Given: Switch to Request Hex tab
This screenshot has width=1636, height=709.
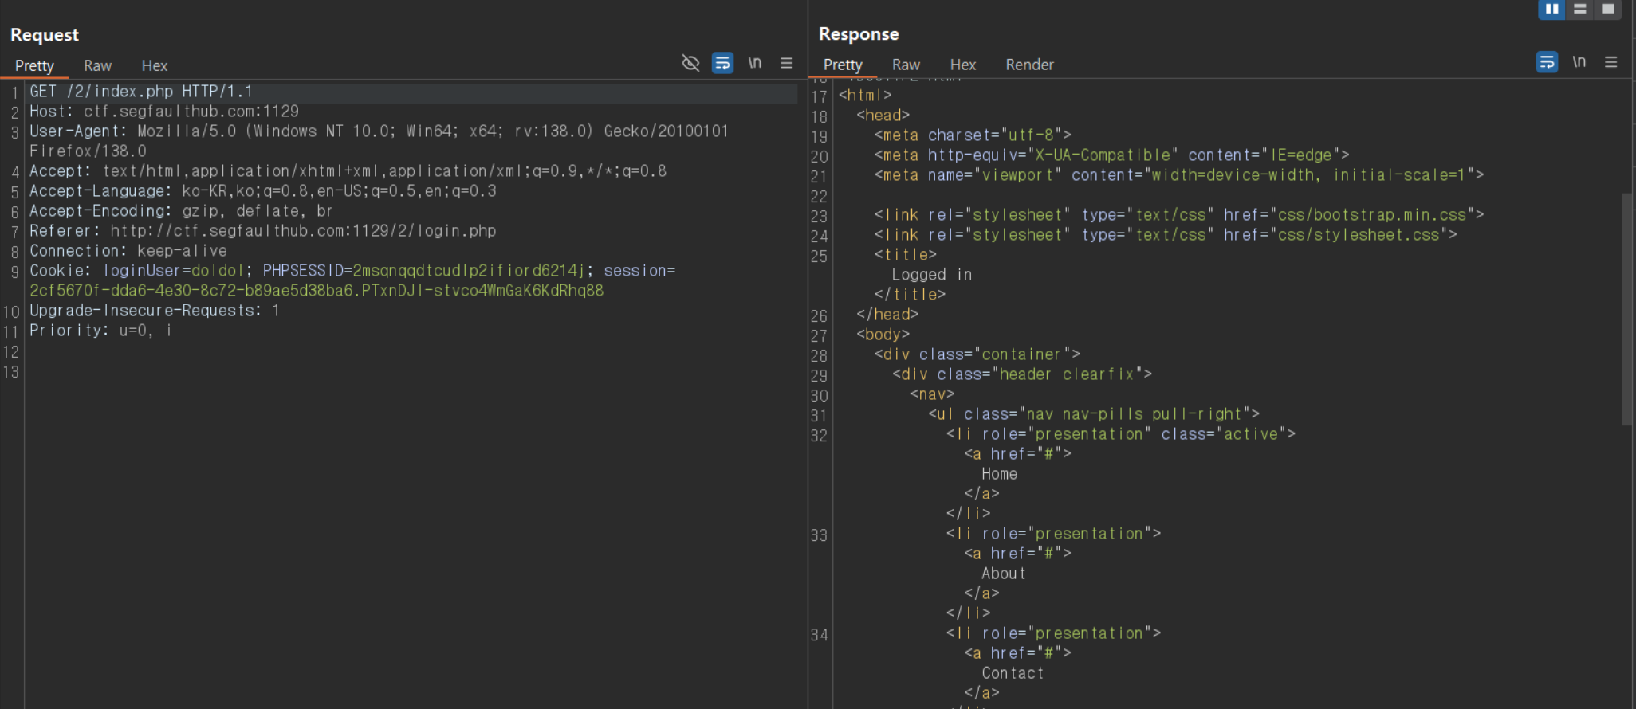Looking at the screenshot, I should pos(155,66).
